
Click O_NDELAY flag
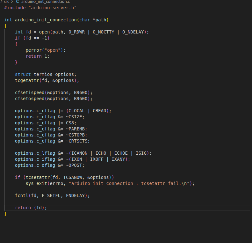pyautogui.click(x=133, y=32)
